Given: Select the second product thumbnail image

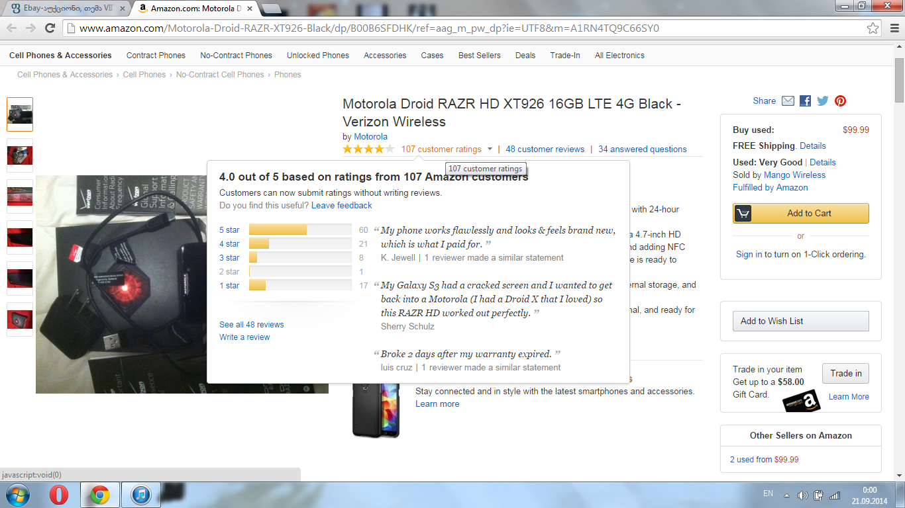Looking at the screenshot, I should tap(20, 155).
